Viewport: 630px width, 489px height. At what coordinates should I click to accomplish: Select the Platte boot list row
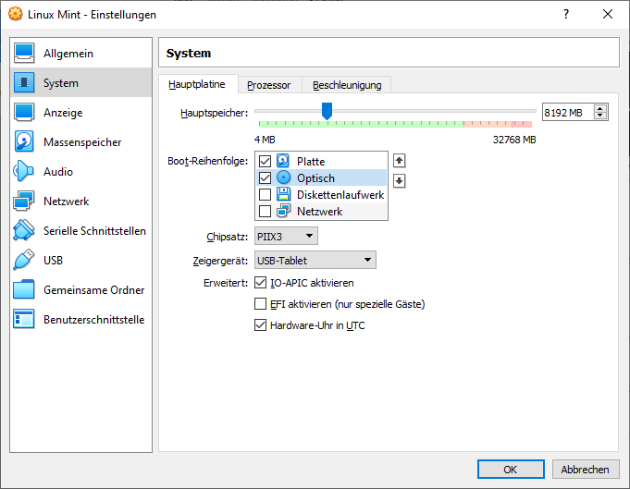pos(321,161)
